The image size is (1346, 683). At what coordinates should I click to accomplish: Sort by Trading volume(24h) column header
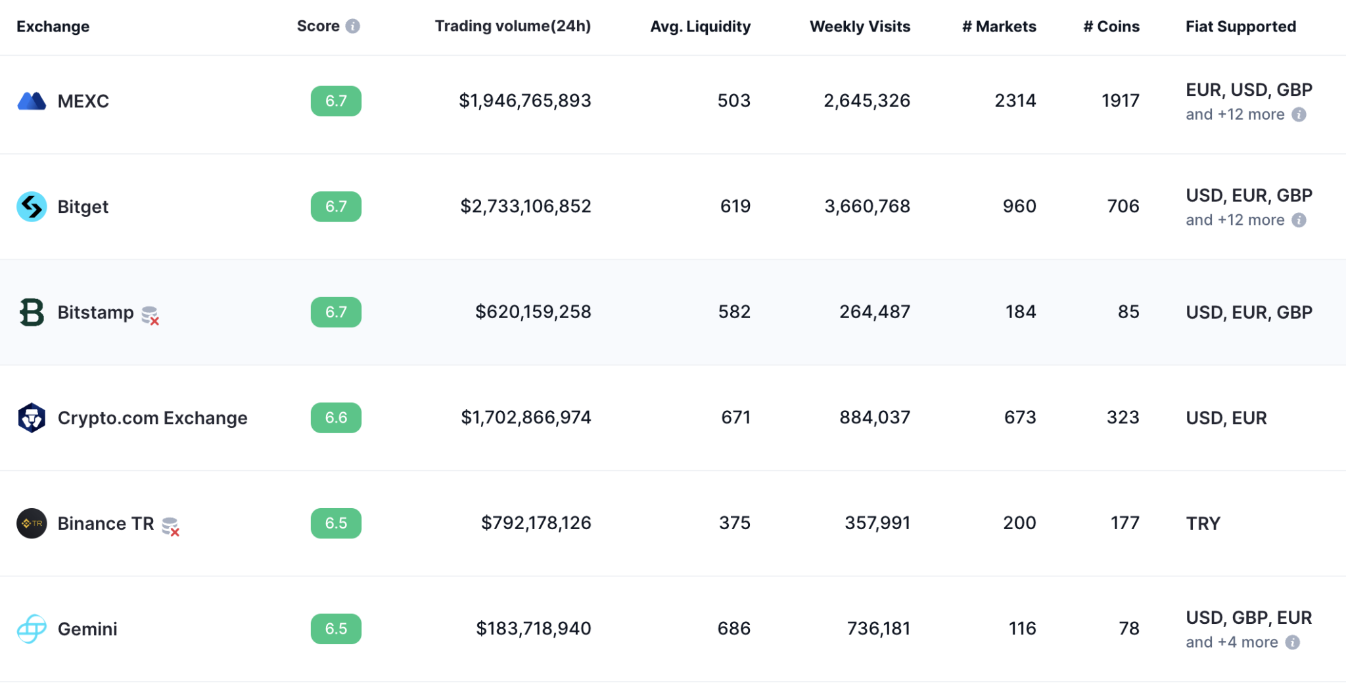pos(513,26)
